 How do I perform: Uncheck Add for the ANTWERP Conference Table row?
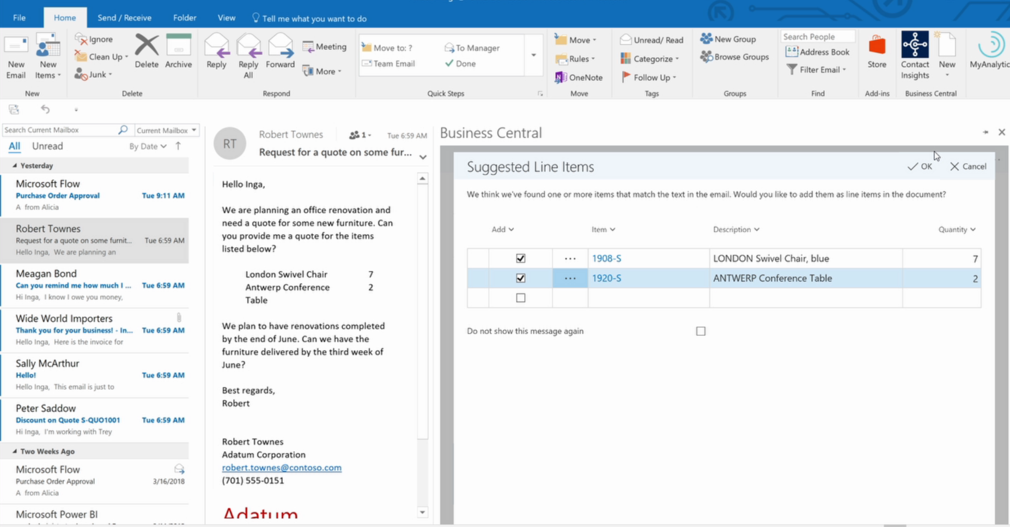point(521,278)
